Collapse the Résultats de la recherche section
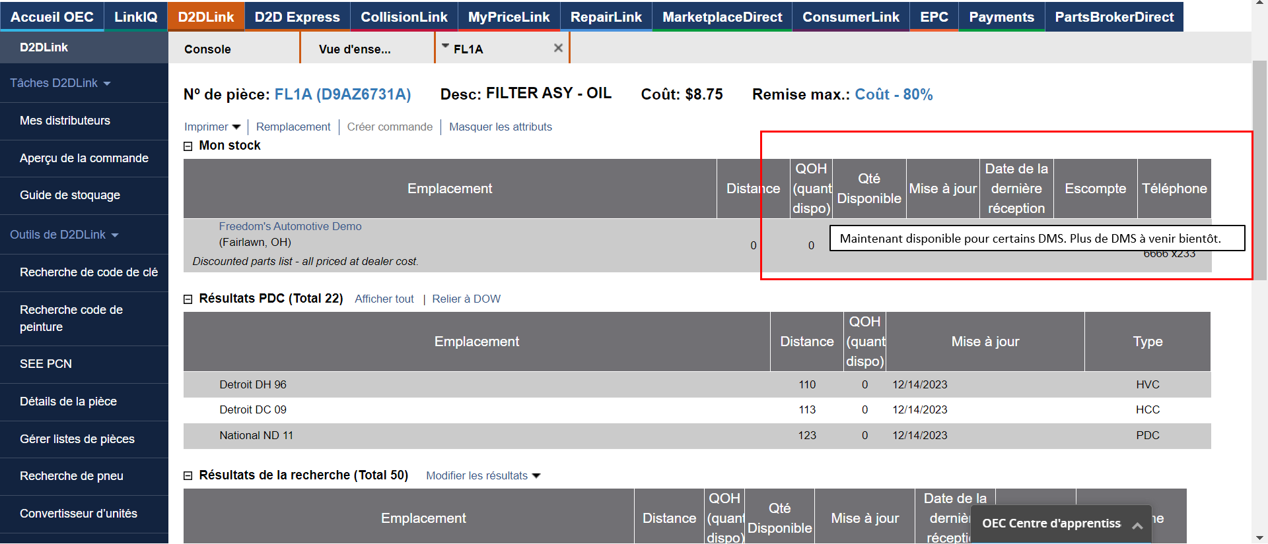1268x544 pixels. [188, 476]
